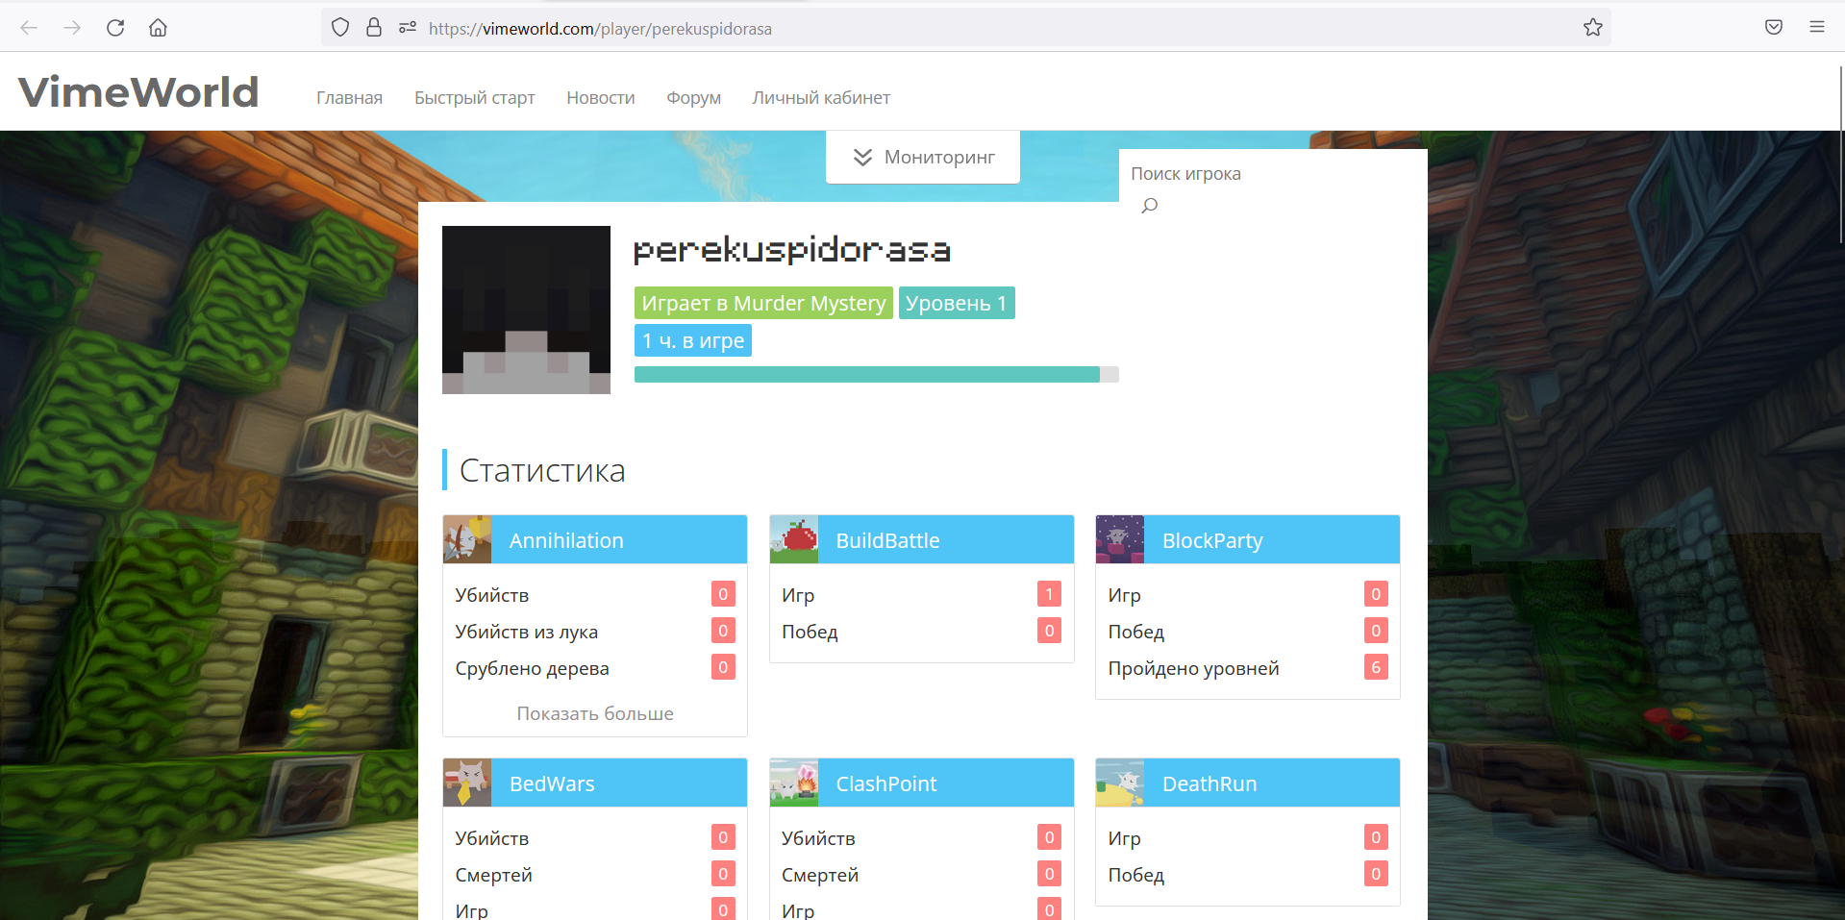Click the Статистика heading
Image resolution: width=1845 pixels, height=920 pixels.
pyautogui.click(x=542, y=470)
